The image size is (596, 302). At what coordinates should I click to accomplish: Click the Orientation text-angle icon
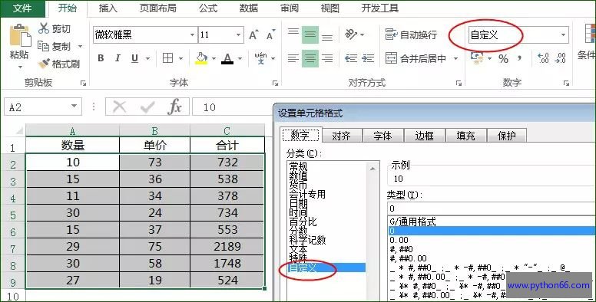[x=351, y=34]
